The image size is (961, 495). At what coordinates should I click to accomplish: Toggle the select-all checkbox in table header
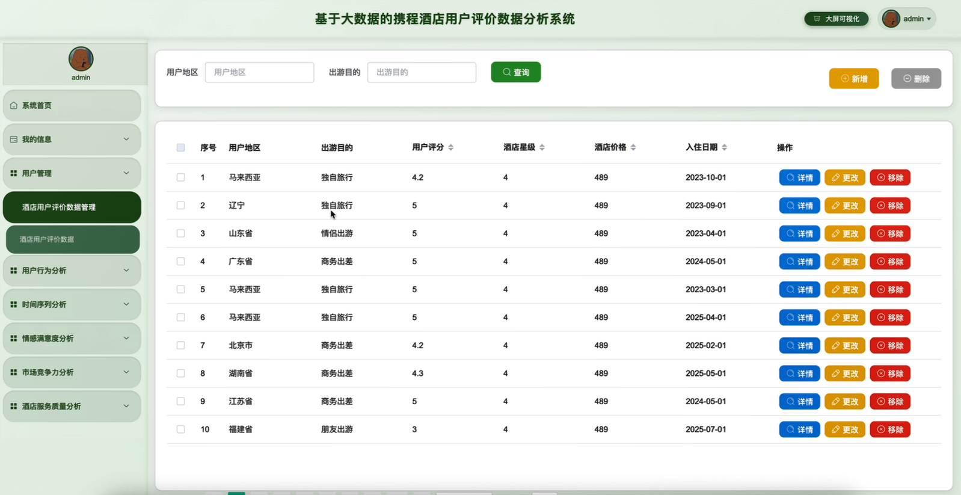point(180,147)
